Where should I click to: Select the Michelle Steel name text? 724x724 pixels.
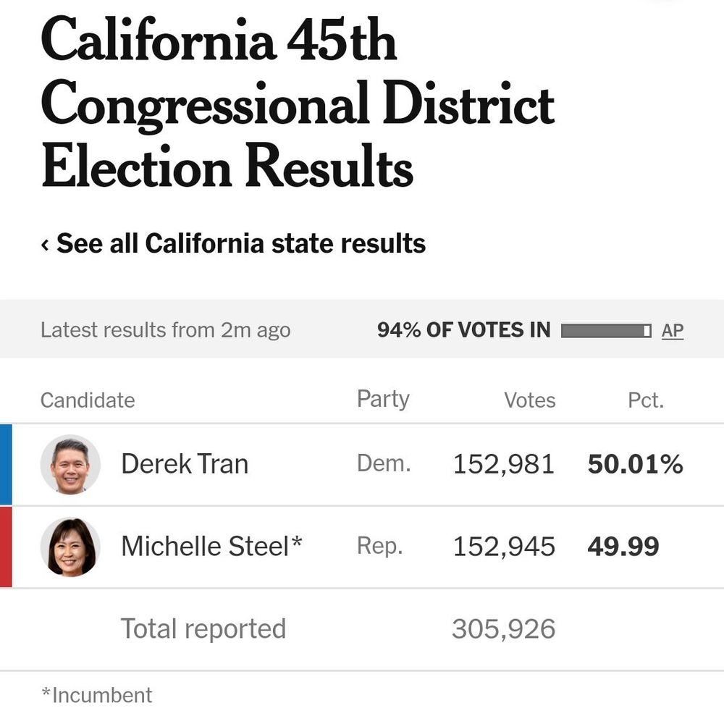(211, 547)
